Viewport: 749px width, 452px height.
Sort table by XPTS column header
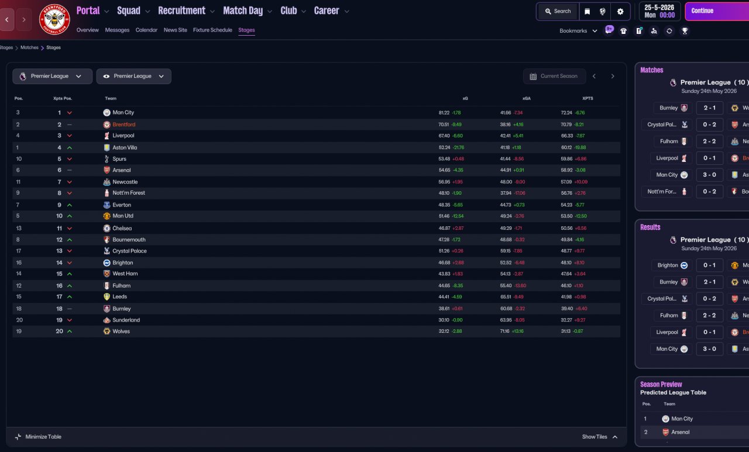(x=587, y=98)
